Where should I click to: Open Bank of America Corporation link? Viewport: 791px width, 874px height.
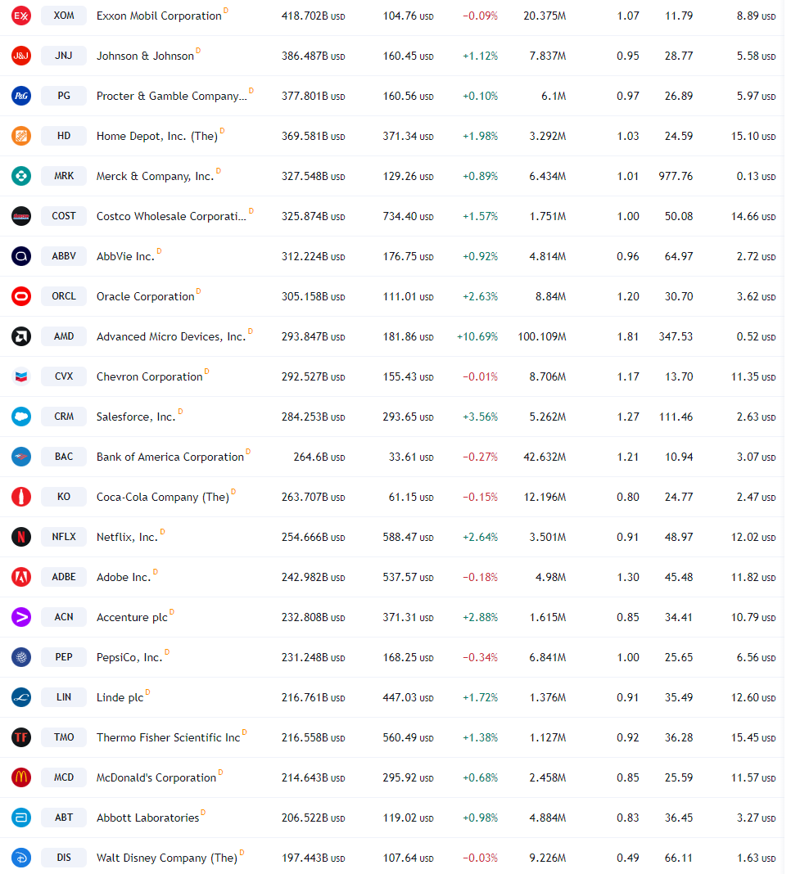point(170,457)
